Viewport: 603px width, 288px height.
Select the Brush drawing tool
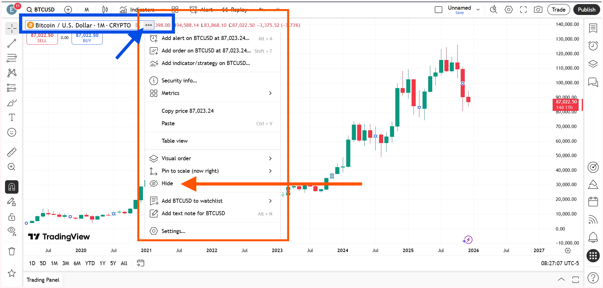click(x=12, y=103)
